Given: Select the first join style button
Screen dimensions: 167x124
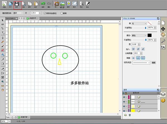Looking at the screenshot, I should (x=133, y=49).
